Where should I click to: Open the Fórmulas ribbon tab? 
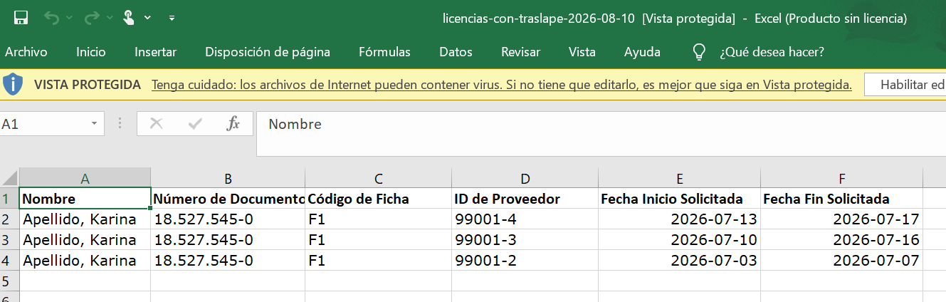pos(384,52)
